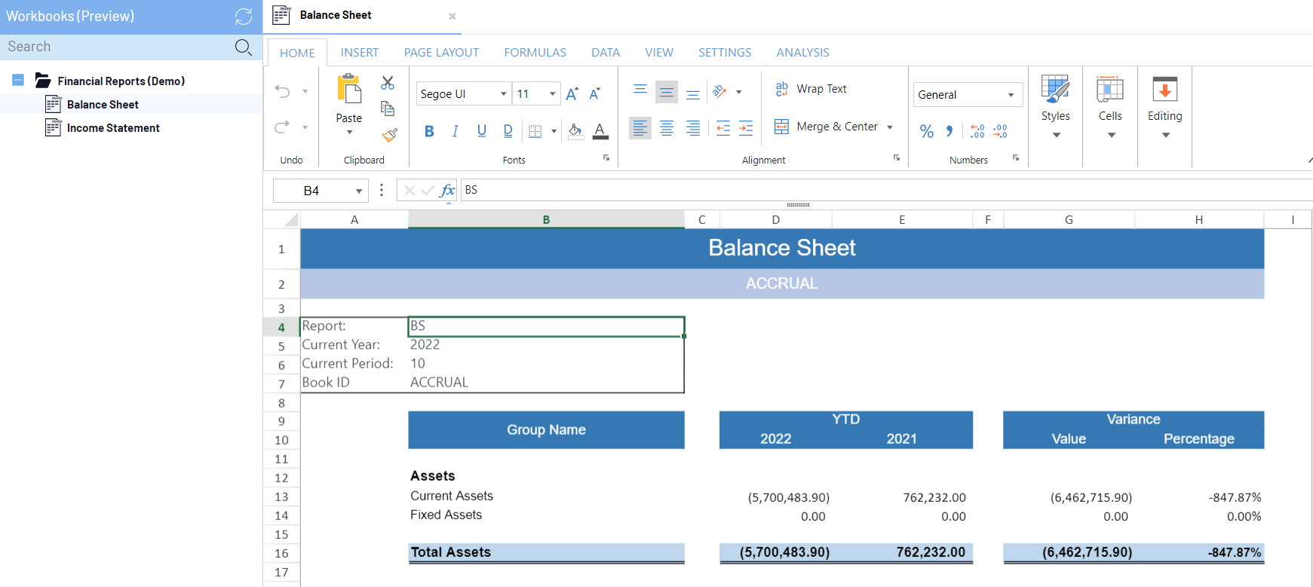The height and width of the screenshot is (587, 1313).
Task: Open the PAGE LAYOUT tab
Action: tap(441, 53)
